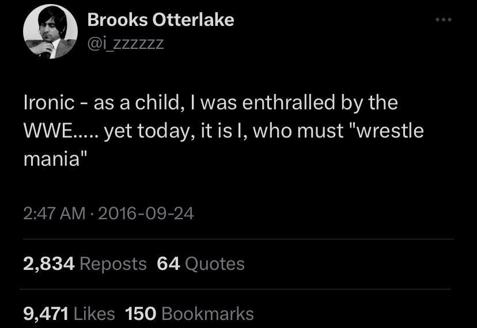The height and width of the screenshot is (328, 477).
Task: Click the 2:47 AM timestamp
Action: 54,214
